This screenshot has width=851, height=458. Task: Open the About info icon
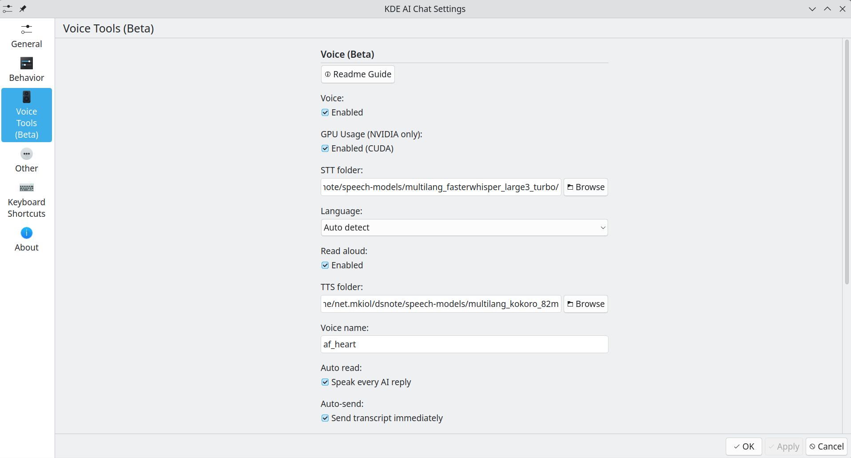27,233
